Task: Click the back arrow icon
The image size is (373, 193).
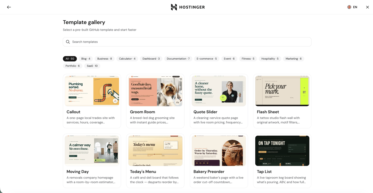Action: point(9,7)
